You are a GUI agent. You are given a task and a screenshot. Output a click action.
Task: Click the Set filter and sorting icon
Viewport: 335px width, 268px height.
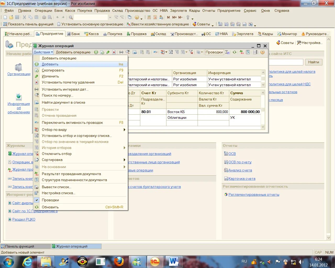171,52
